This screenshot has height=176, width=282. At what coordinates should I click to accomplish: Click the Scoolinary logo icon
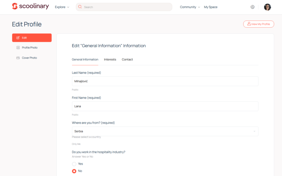click(x=15, y=6)
